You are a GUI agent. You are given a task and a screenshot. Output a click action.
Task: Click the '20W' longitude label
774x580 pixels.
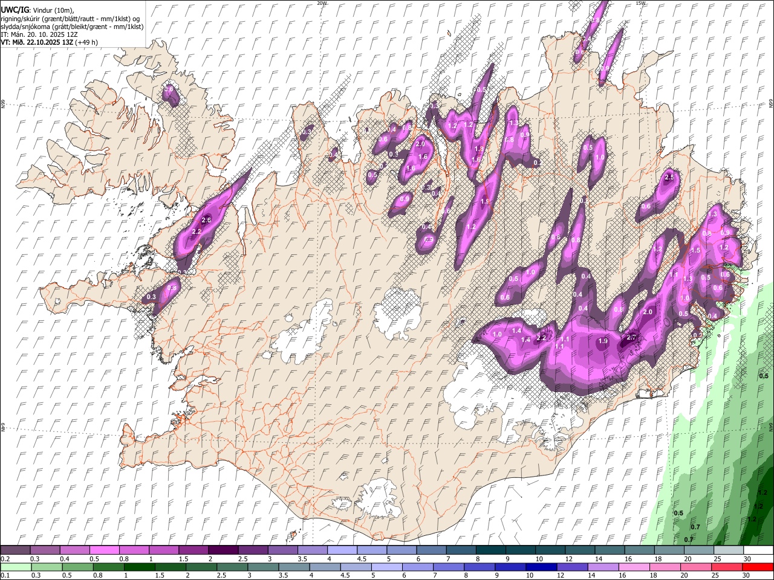click(x=322, y=3)
